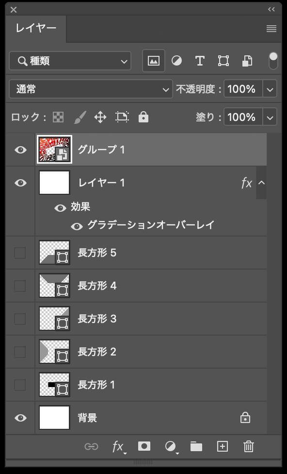Hide the レイヤー 1 layer
The width and height of the screenshot is (287, 474).
(x=20, y=183)
